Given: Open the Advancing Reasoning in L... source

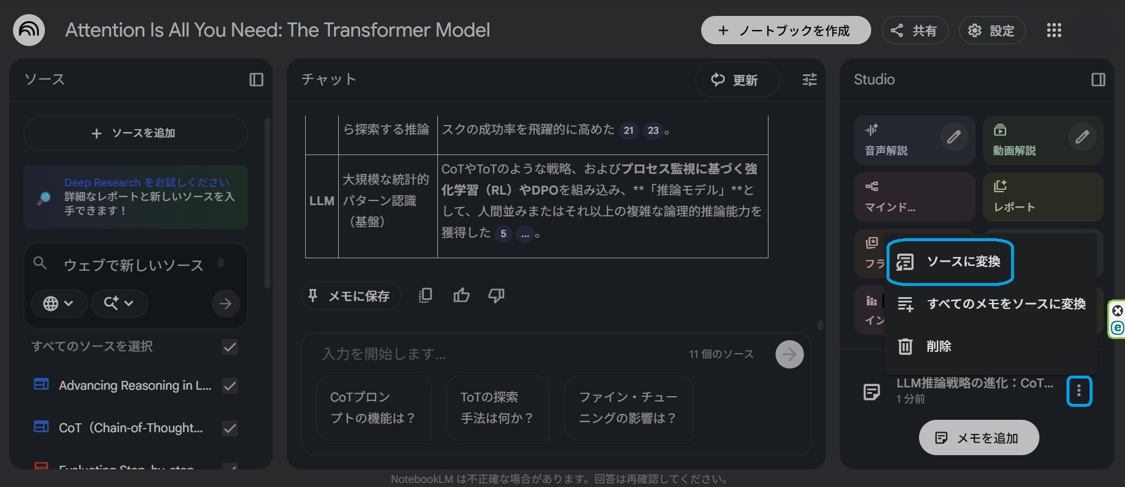Looking at the screenshot, I should point(135,386).
